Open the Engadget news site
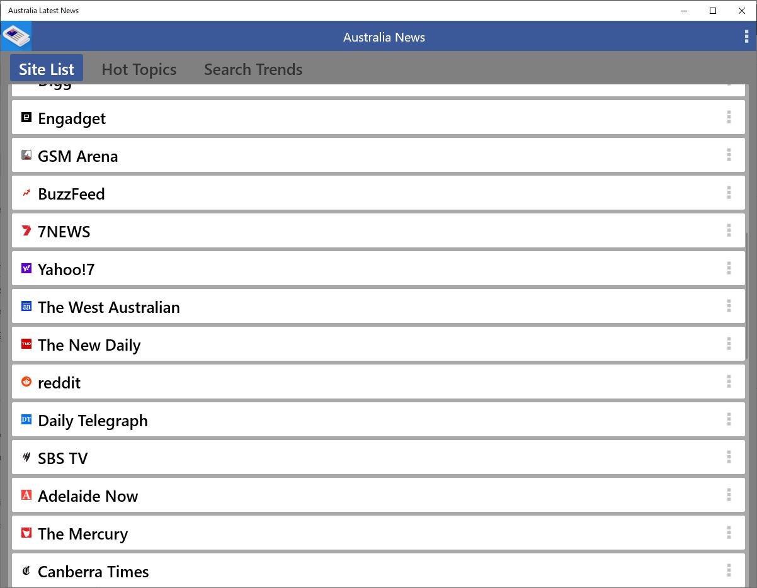 click(378, 117)
